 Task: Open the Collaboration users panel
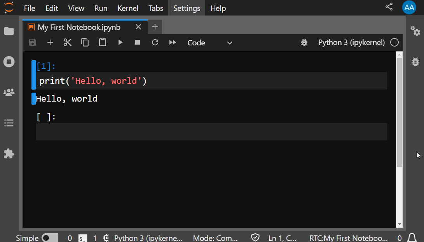[9, 93]
